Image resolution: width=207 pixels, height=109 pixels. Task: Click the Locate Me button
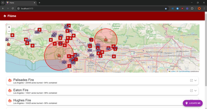193,103
